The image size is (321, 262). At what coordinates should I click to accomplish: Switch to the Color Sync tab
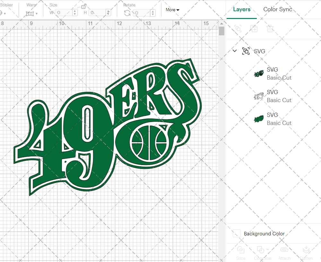coord(278,9)
